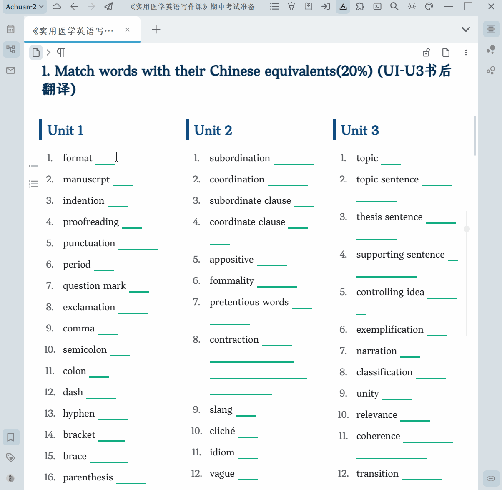
Task: Click the ordered list block icon in the gutter
Action: (33, 184)
